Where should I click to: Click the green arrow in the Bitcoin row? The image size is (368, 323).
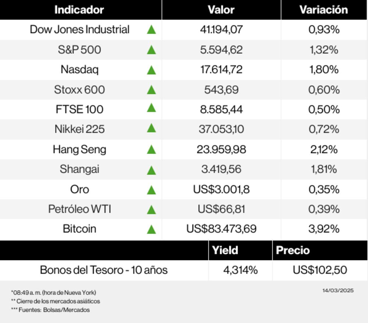click(151, 230)
